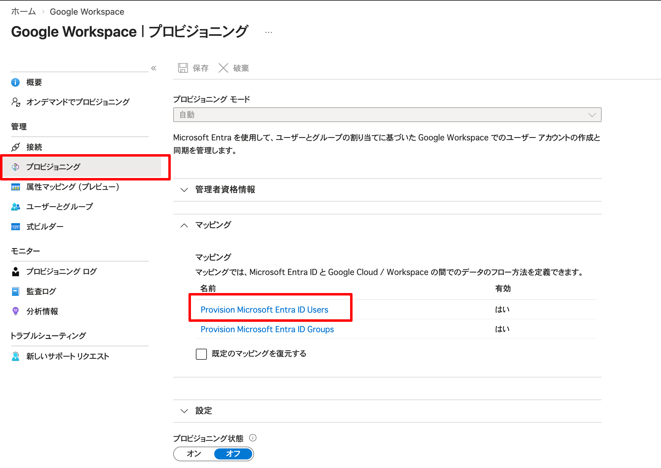Click the 保存 floppy disk icon

[x=183, y=68]
